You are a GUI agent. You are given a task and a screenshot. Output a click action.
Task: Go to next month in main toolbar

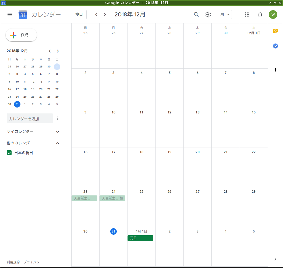coord(105,15)
